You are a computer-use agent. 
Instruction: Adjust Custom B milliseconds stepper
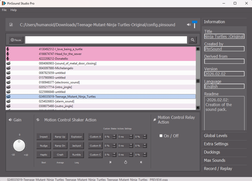click(131, 146)
